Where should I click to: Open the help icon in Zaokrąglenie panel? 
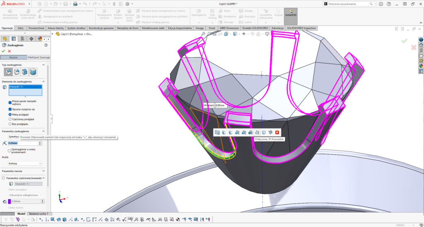(x=46, y=45)
